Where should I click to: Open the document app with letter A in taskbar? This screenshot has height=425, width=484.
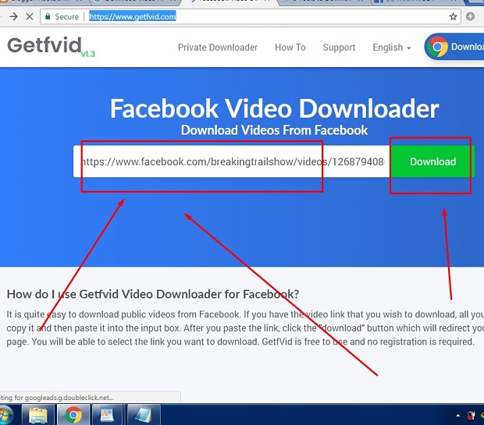[x=107, y=415]
